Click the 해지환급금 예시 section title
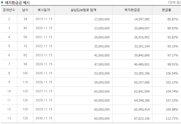This screenshot has height=124, width=181. point(17,3)
